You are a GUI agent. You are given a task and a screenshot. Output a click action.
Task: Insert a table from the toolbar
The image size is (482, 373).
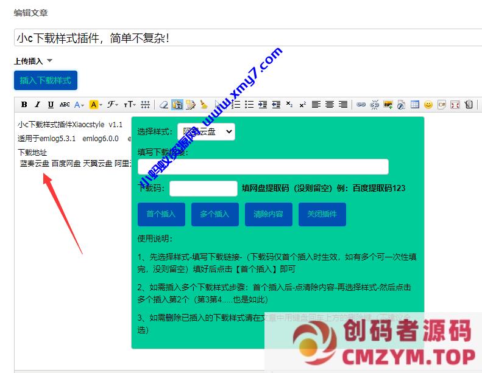415,105
